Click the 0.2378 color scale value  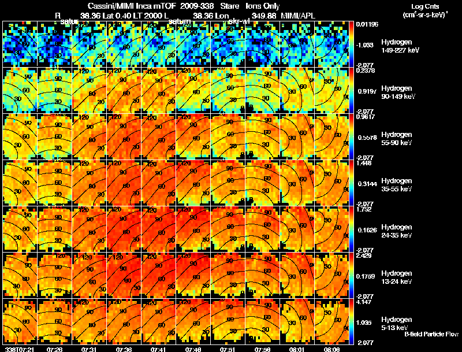(x=366, y=71)
